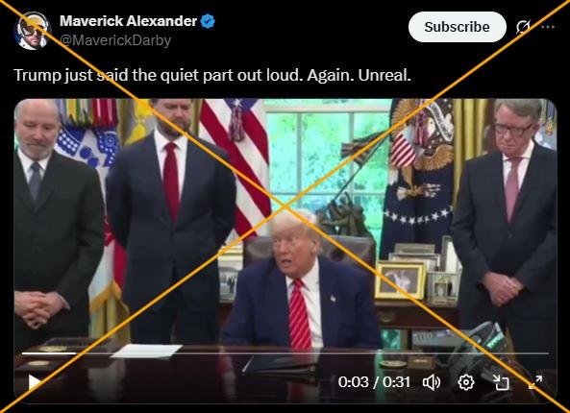Click the blue verified badge
The width and height of the screenshot is (570, 413).
pyautogui.click(x=208, y=21)
